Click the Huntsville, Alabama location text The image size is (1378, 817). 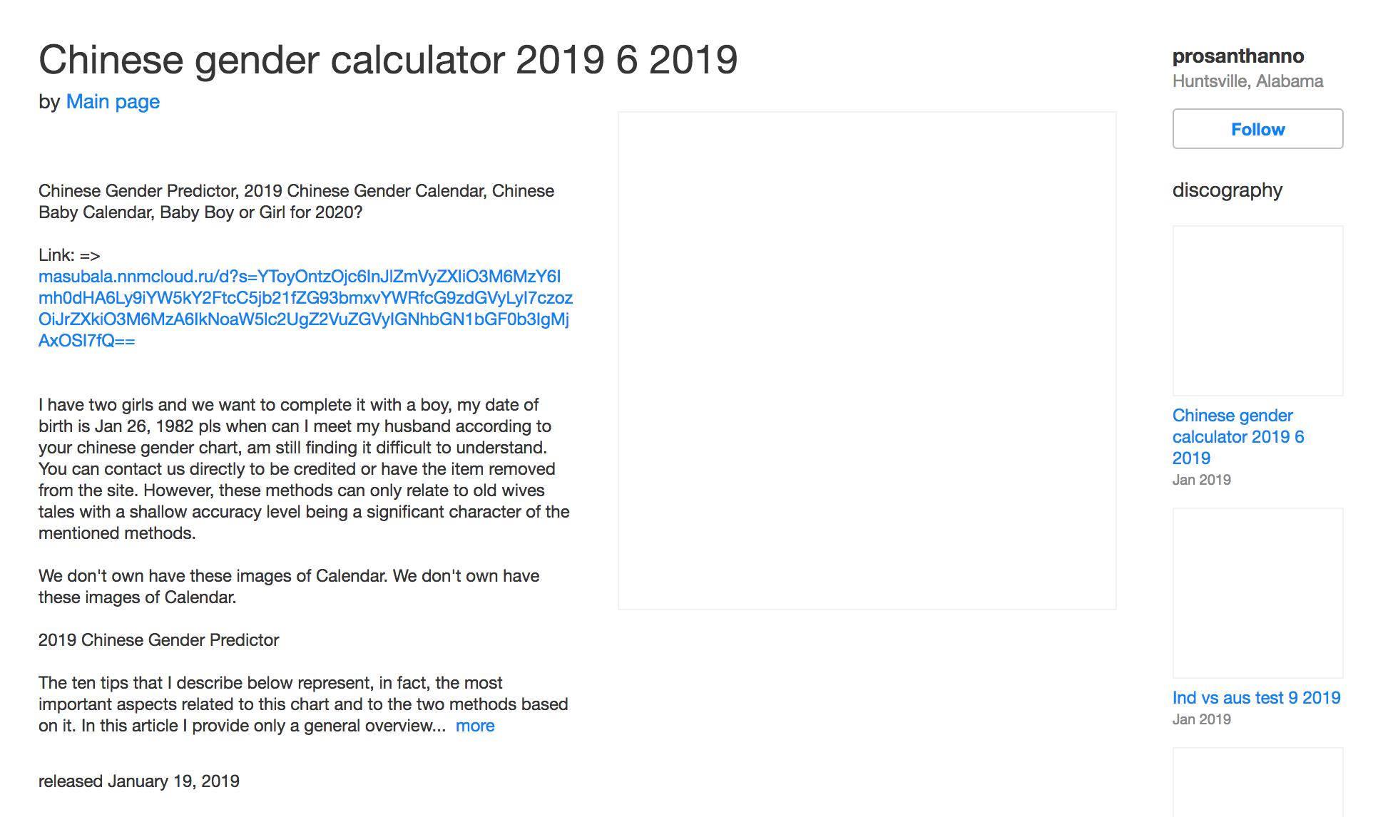click(x=1247, y=81)
